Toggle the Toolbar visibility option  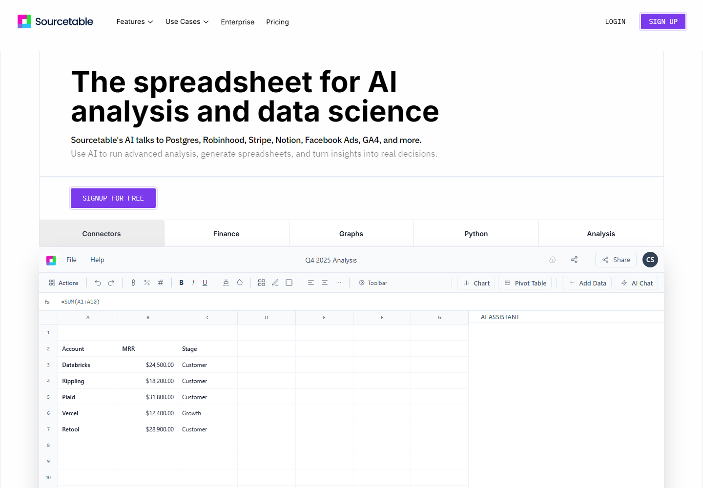click(373, 283)
